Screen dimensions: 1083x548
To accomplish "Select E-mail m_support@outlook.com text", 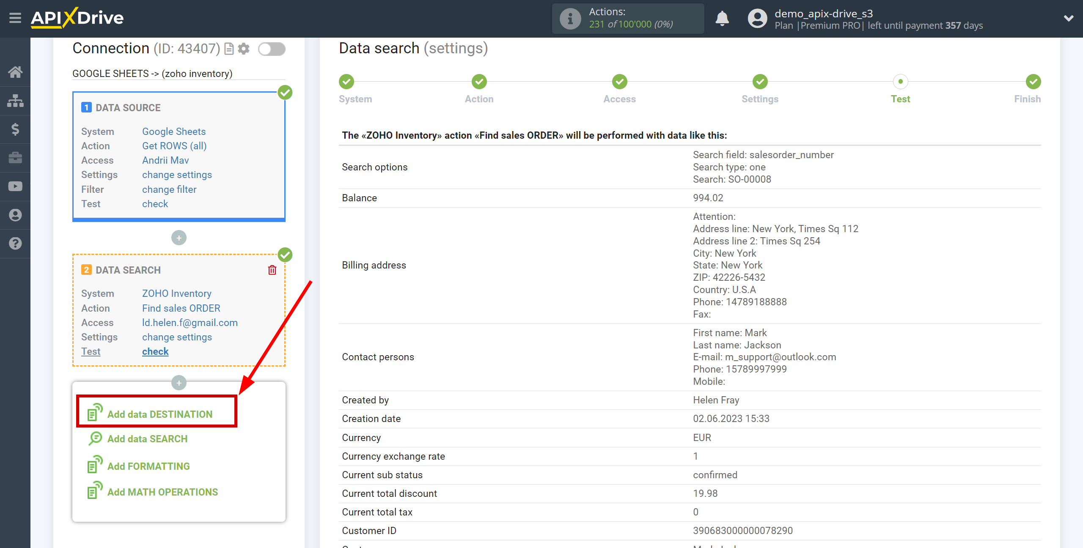I will [x=764, y=357].
